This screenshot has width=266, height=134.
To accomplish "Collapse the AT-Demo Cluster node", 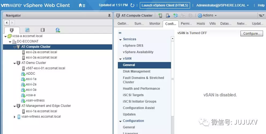I will coord(14,63).
